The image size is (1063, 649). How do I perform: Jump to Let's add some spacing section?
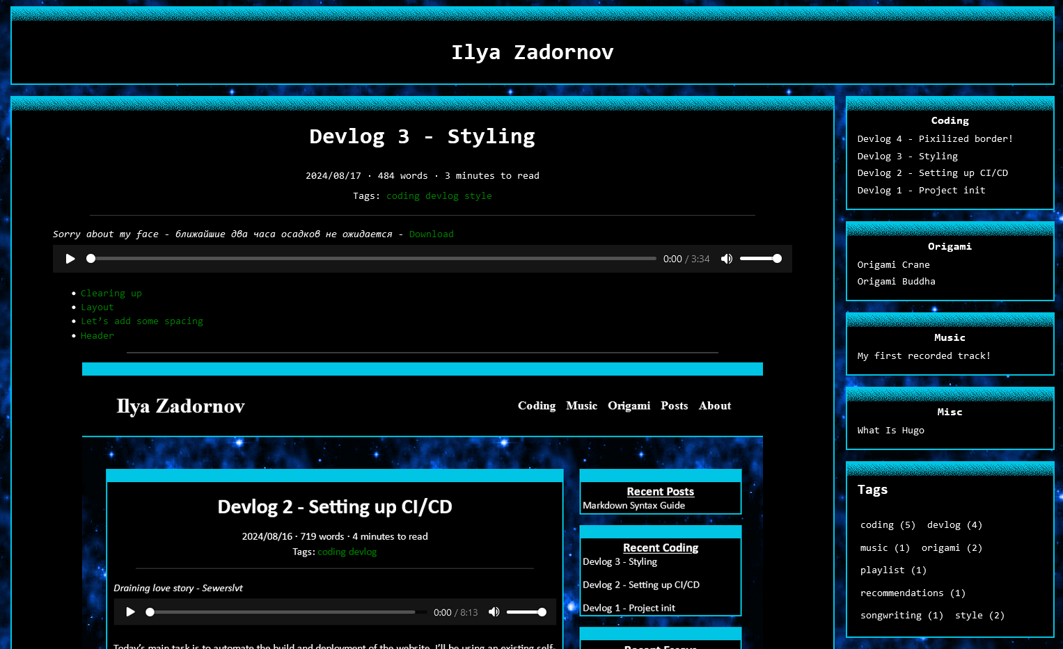point(142,321)
